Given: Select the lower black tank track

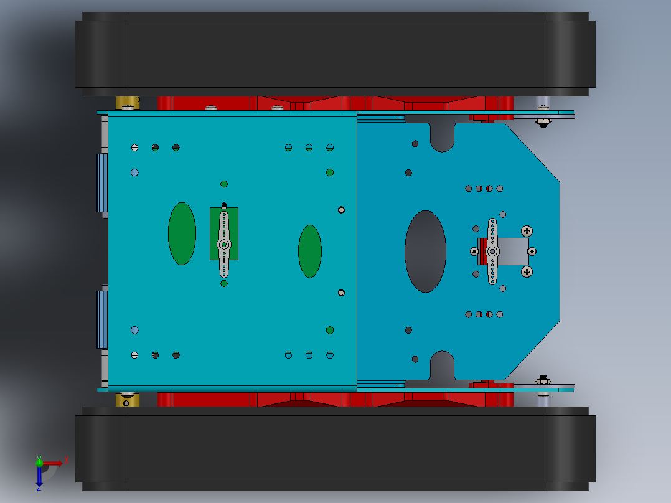Looking at the screenshot, I should pyautogui.click(x=335, y=449).
